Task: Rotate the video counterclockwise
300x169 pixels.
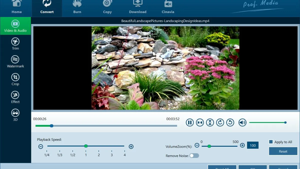Action: pos(230,122)
